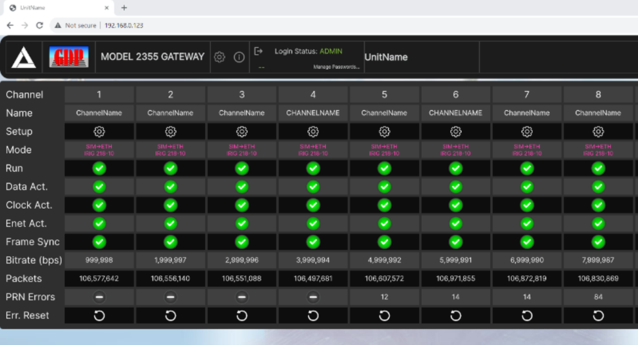Click channel number 3 header
Viewport: 638px width, 345px height.
(x=241, y=94)
